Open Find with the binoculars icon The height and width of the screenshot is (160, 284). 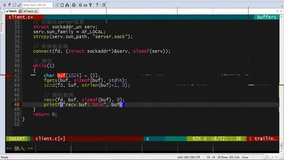pos(67,5)
